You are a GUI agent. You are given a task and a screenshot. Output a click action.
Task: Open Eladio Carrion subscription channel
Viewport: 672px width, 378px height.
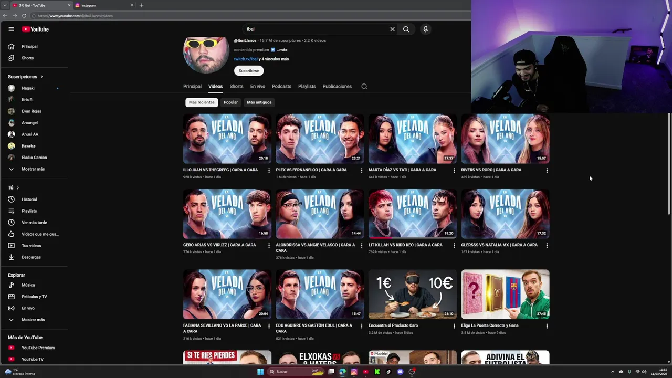tap(34, 157)
